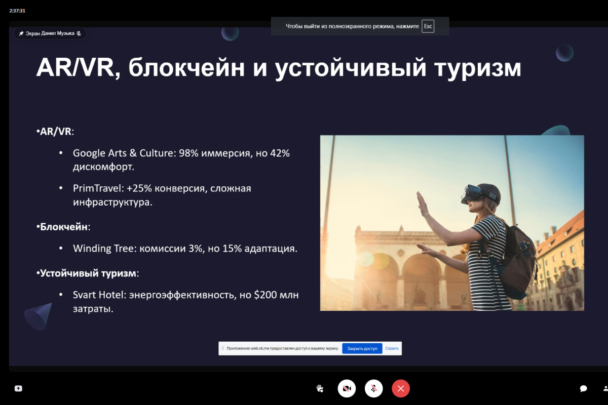Click the raise hand icon

[320, 388]
